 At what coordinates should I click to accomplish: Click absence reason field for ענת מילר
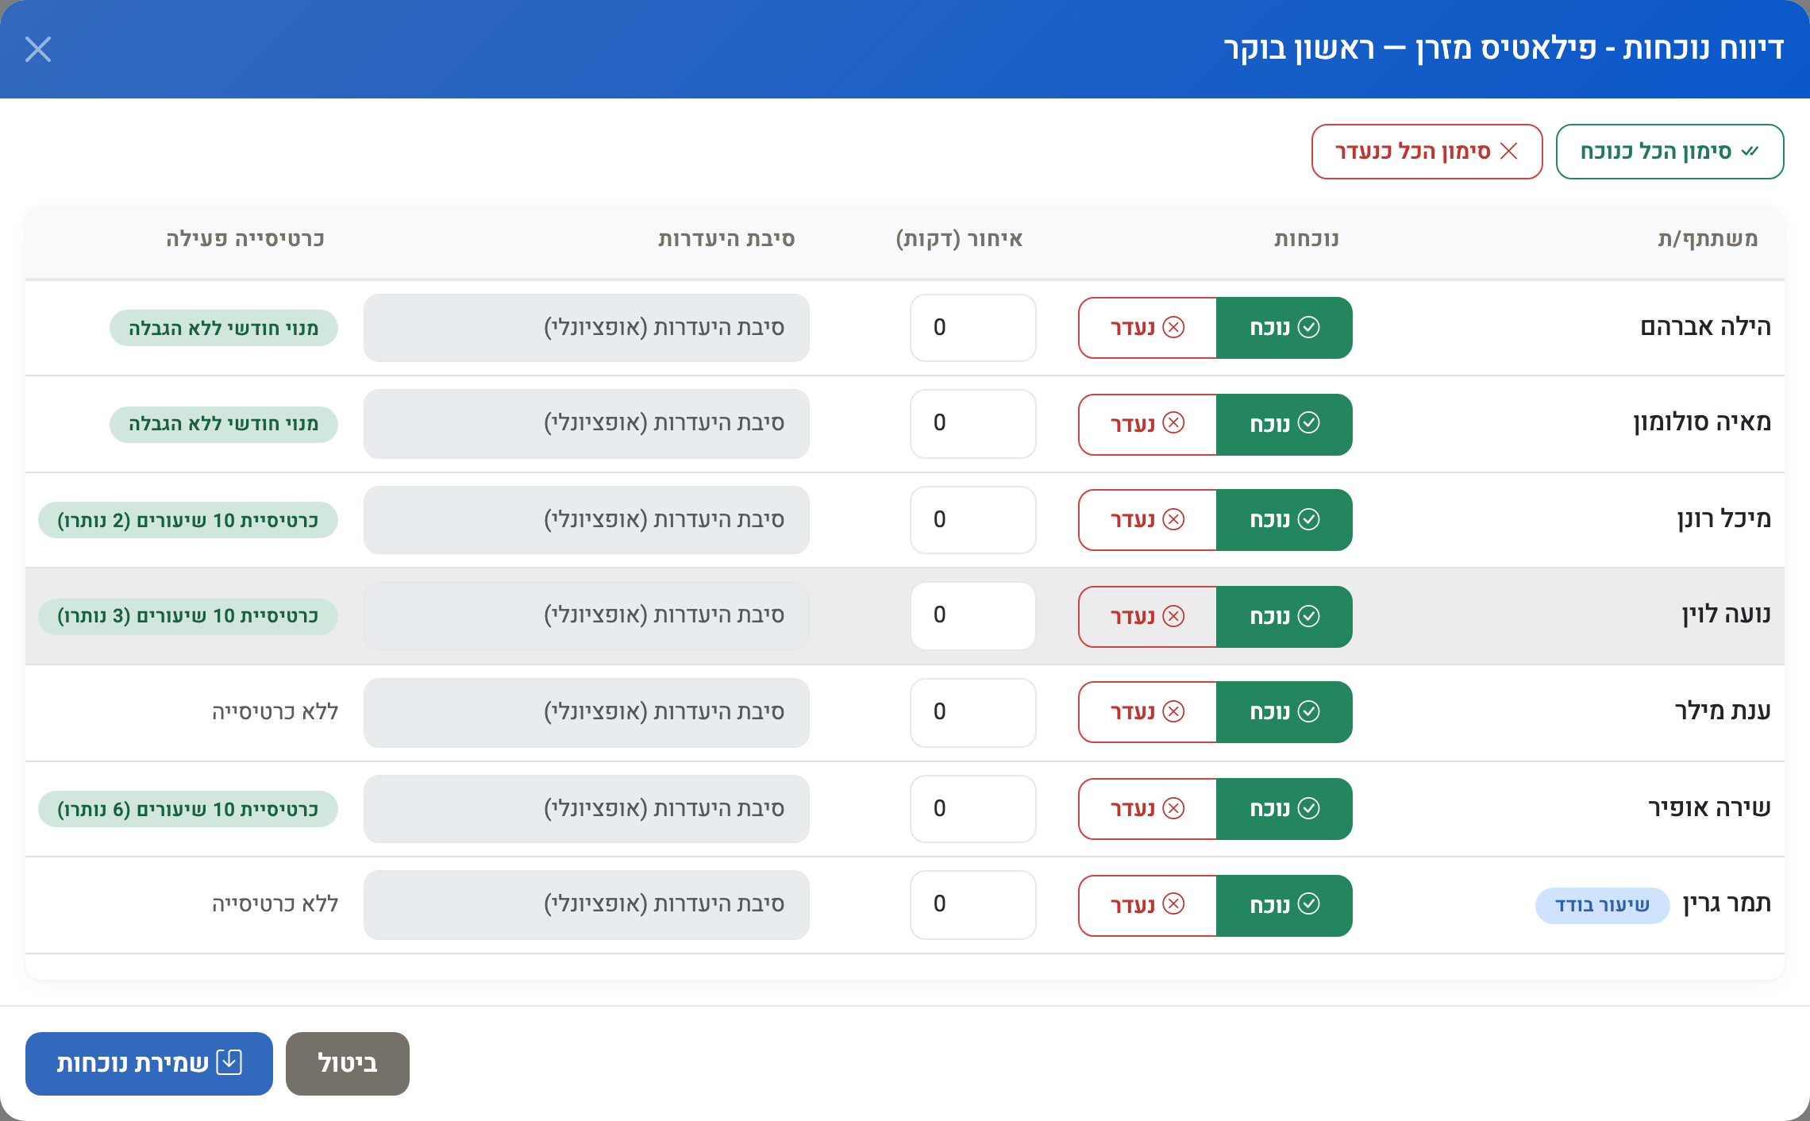point(587,713)
